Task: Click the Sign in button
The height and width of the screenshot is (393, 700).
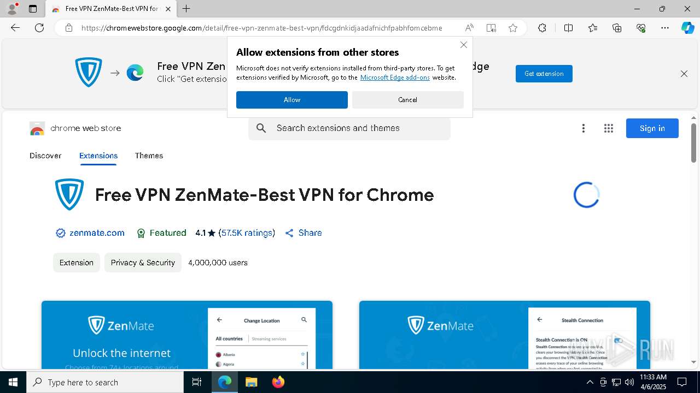Action: [x=652, y=128]
